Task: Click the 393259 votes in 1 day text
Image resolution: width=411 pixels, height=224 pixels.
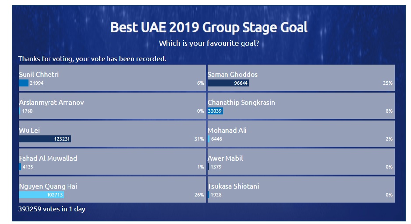Action: tap(52, 209)
